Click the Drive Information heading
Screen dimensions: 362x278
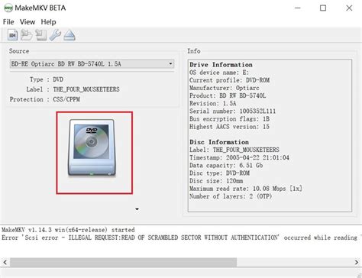coord(221,65)
